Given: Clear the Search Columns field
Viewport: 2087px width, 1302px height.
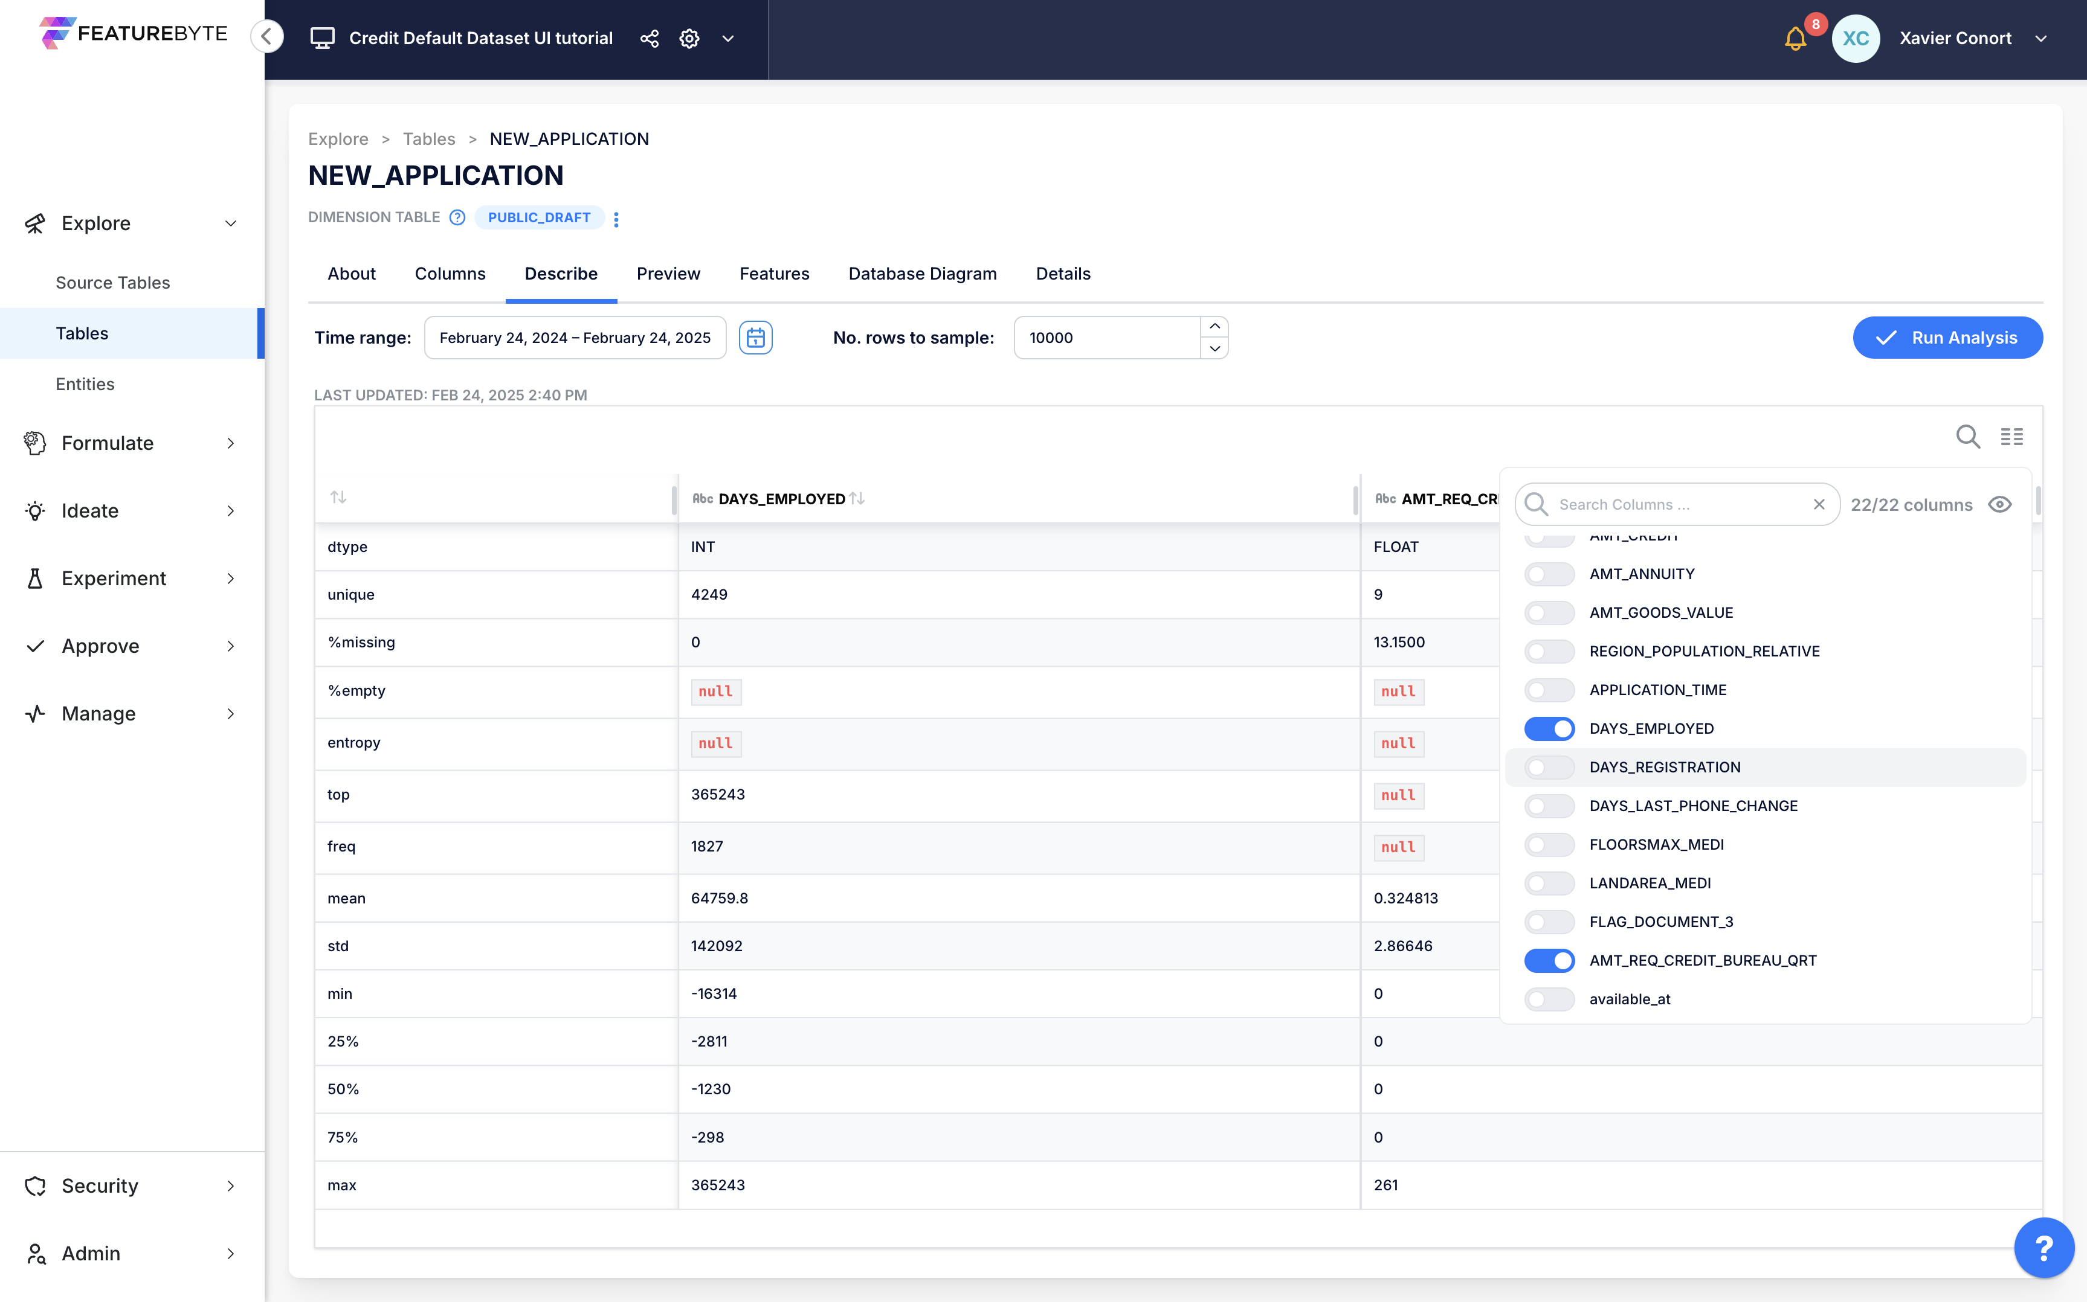Looking at the screenshot, I should [1819, 505].
